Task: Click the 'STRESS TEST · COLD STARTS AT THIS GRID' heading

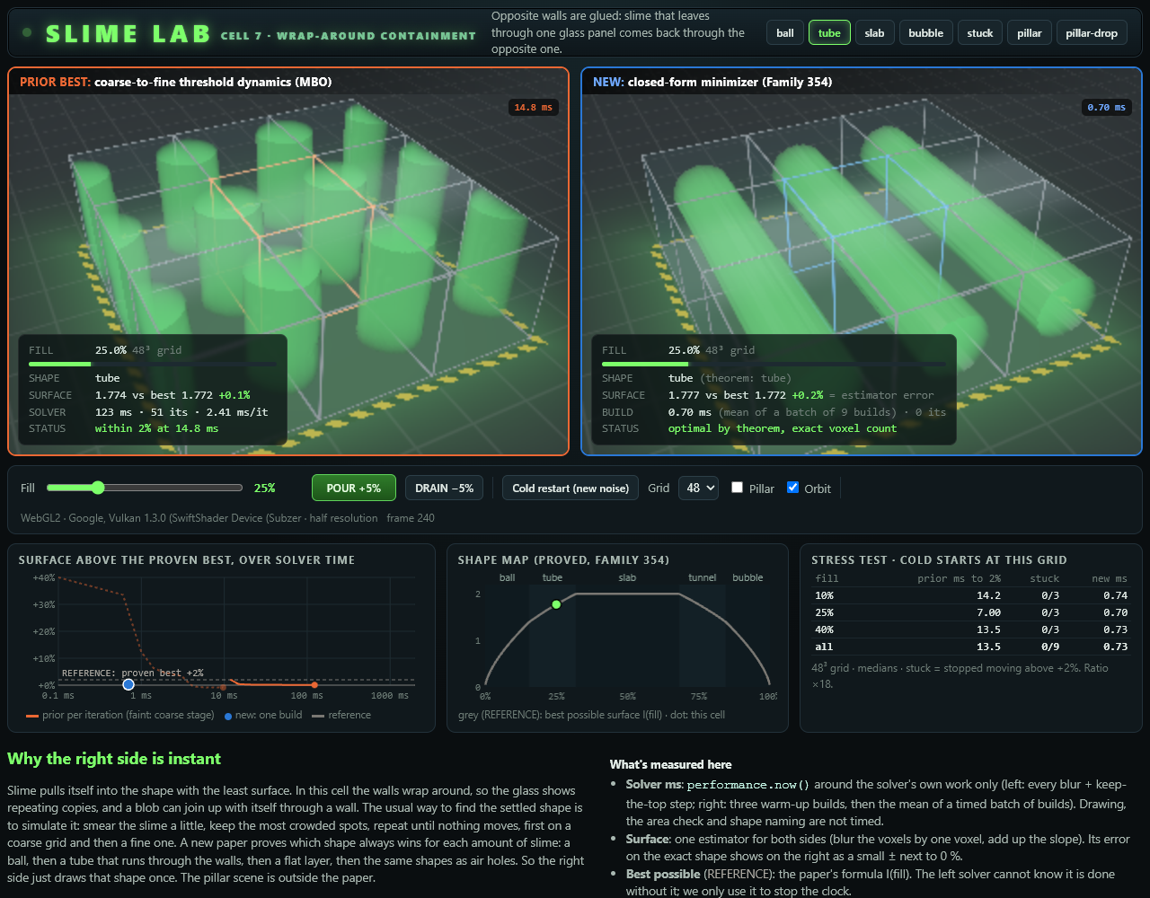Action: (x=939, y=559)
